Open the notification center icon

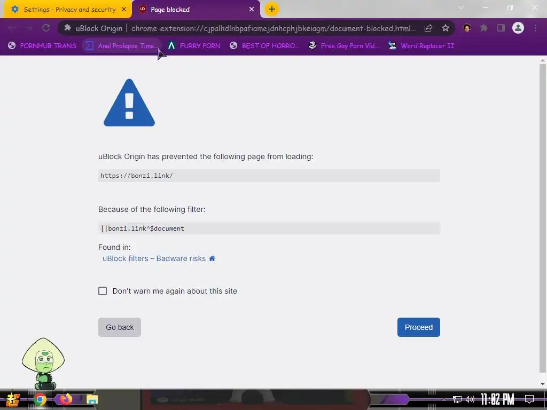529,399
